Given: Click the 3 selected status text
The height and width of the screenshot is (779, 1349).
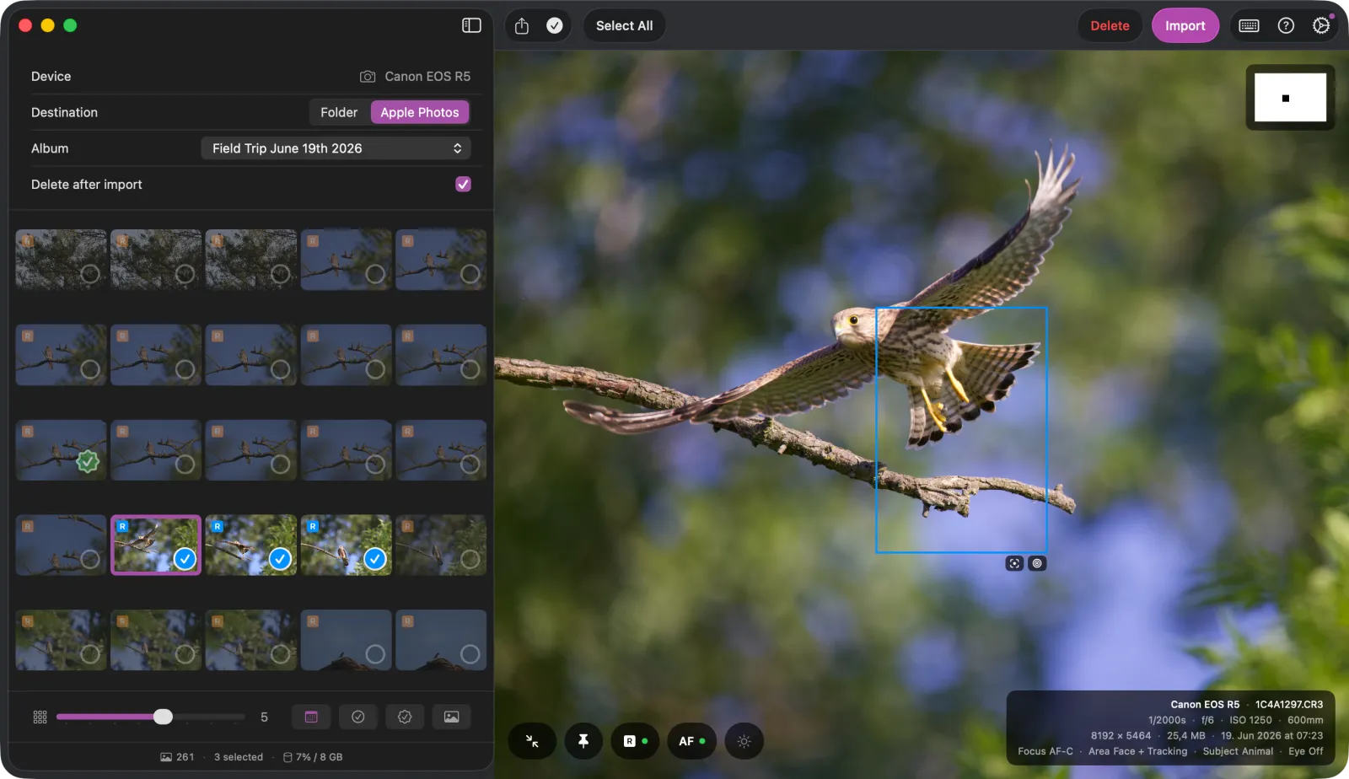Looking at the screenshot, I should [x=239, y=757].
